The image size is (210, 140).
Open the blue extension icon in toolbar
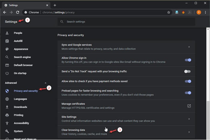pos(177,13)
